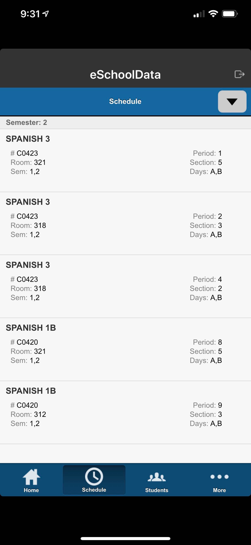Tap the Schedule heading in blue bar
The image size is (251, 545).
[x=125, y=101]
